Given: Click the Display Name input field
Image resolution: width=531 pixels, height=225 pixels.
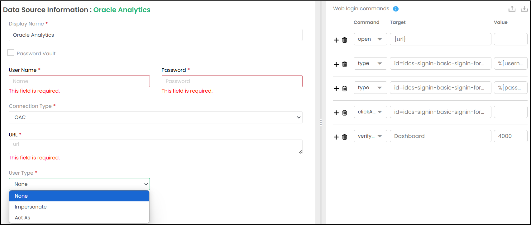Looking at the screenshot, I should pos(155,35).
